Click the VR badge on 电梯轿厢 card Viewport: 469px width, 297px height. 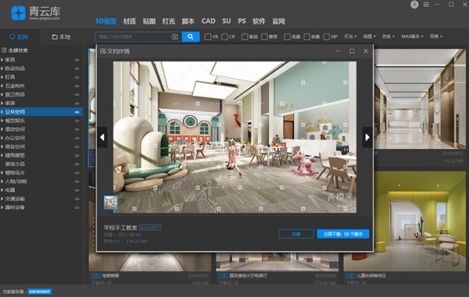[x=95, y=276]
